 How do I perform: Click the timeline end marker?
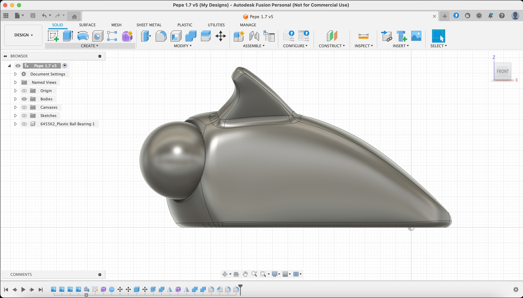pos(240,289)
